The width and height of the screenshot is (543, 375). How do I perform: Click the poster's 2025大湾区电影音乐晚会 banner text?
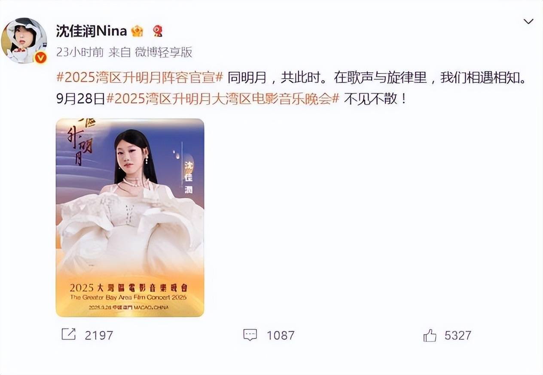tap(129, 287)
